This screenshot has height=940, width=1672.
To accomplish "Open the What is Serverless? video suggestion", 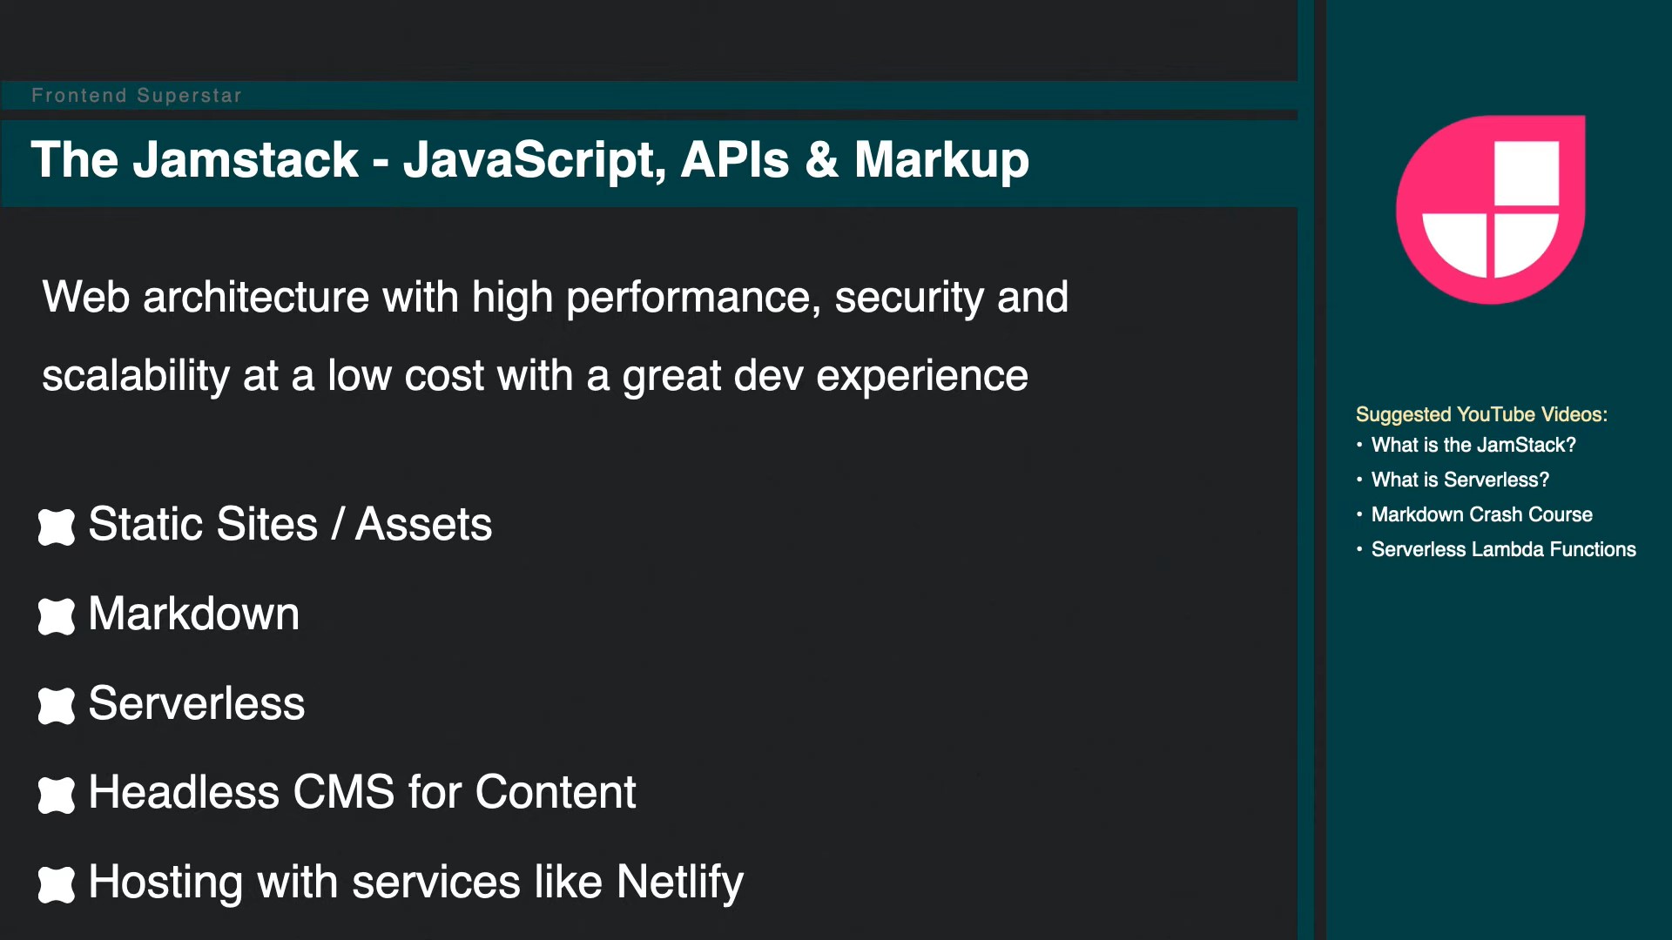I will point(1460,480).
